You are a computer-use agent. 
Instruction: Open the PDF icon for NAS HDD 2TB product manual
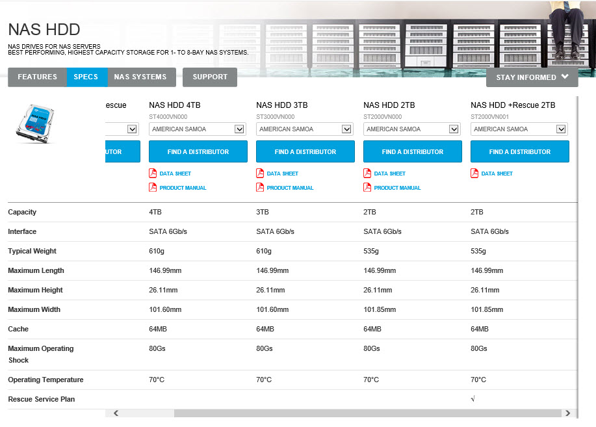[x=367, y=187]
